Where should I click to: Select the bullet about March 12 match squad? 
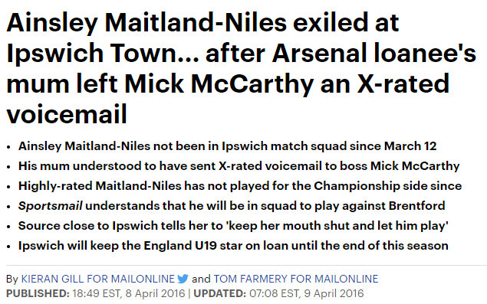(x=227, y=145)
